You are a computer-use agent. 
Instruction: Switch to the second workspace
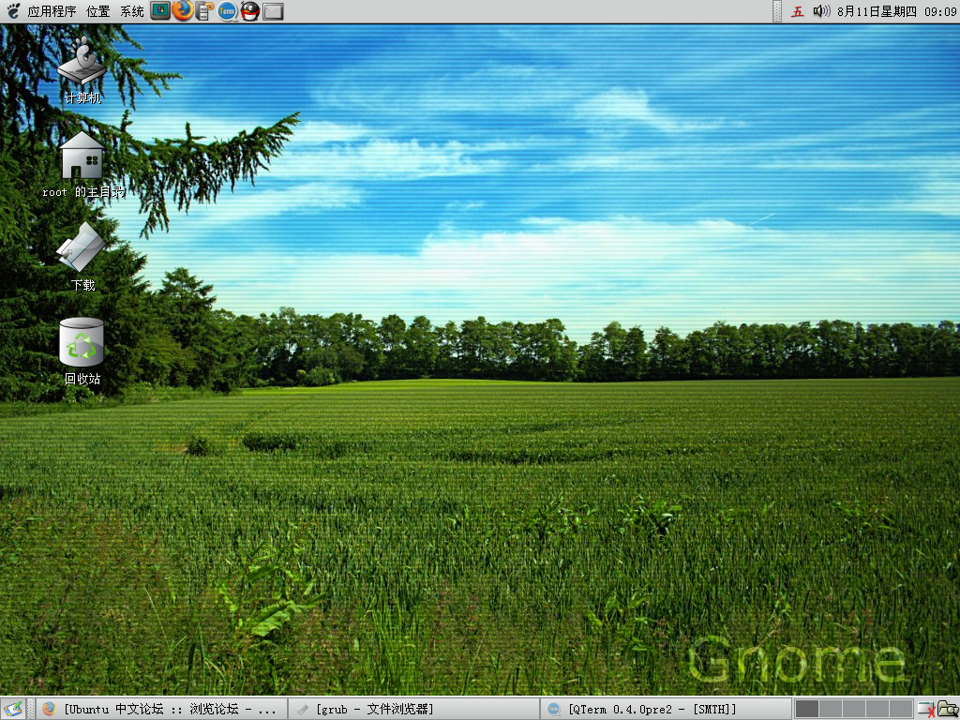click(831, 709)
